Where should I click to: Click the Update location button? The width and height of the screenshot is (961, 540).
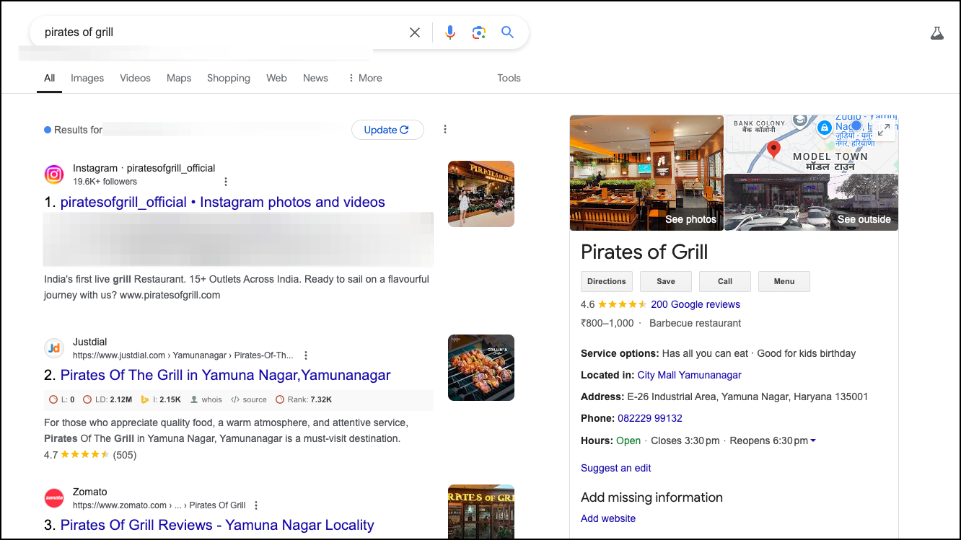pos(387,130)
